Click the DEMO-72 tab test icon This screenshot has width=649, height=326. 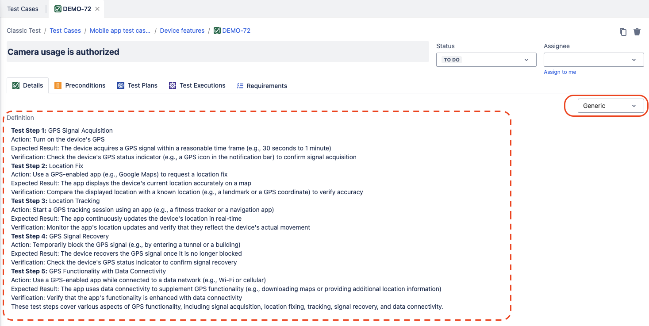pyautogui.click(x=58, y=9)
